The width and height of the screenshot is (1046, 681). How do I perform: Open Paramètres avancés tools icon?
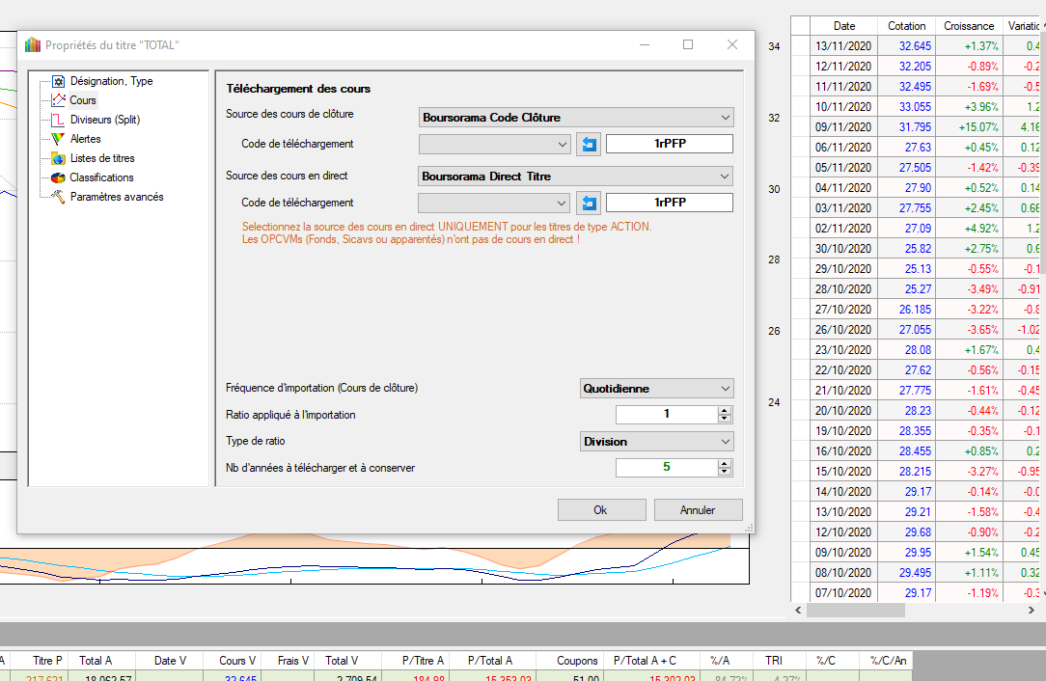click(x=58, y=197)
